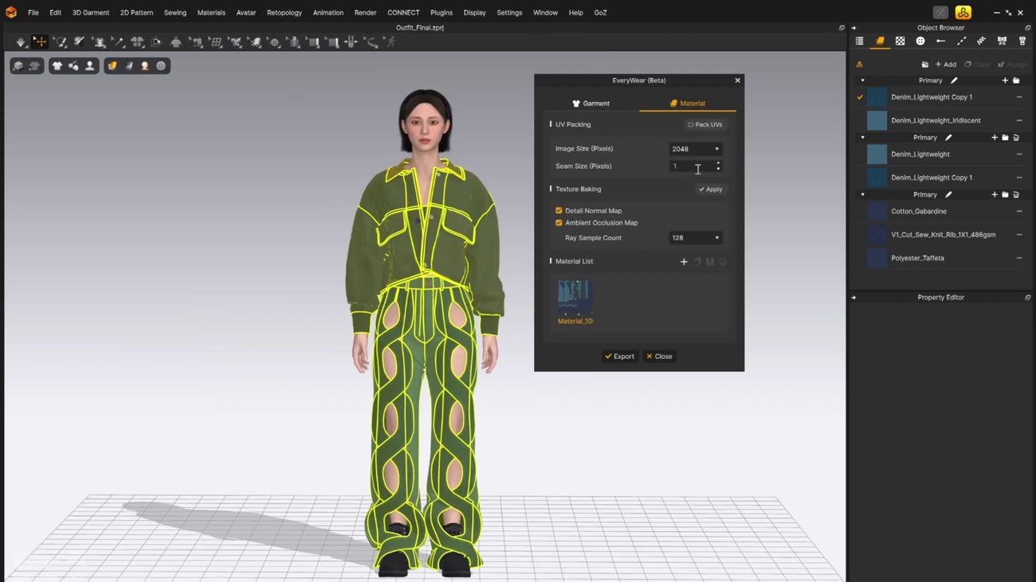Open the Ray Sample Count dropdown

click(695, 238)
